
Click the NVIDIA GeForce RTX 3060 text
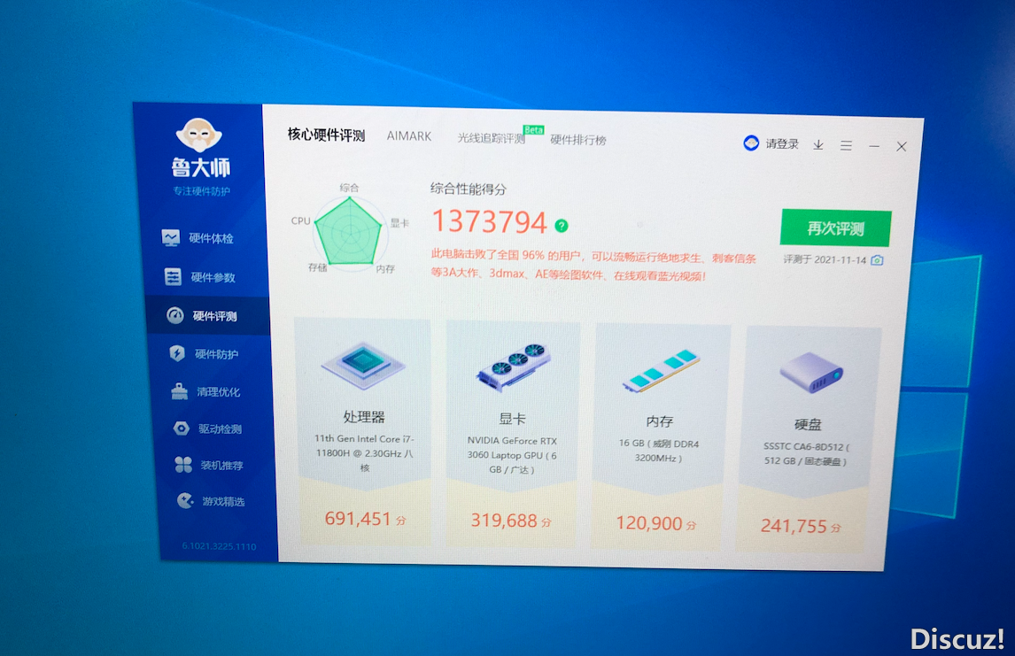tap(512, 455)
